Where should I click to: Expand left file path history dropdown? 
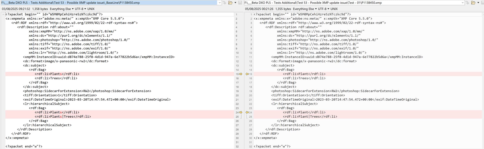[220, 3]
